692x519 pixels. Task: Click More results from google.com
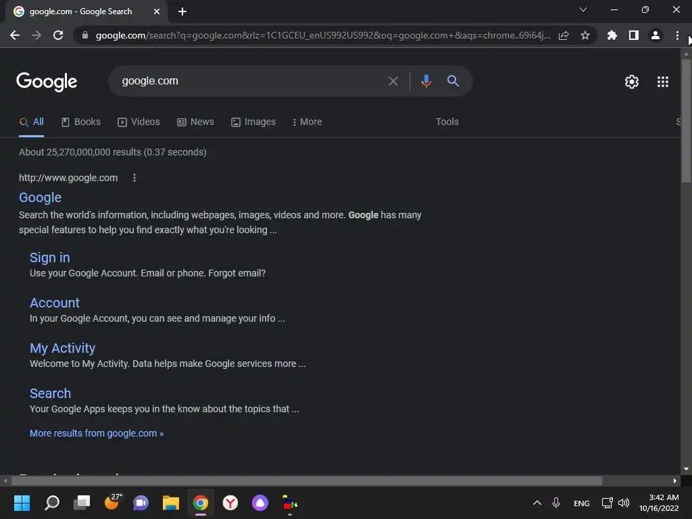click(97, 433)
